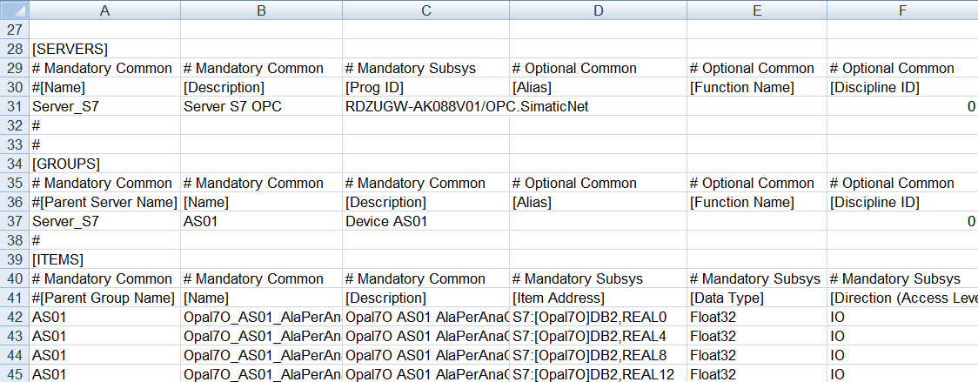Image resolution: width=978 pixels, height=382 pixels.
Task: Select the row 42 header
Action: (14, 317)
